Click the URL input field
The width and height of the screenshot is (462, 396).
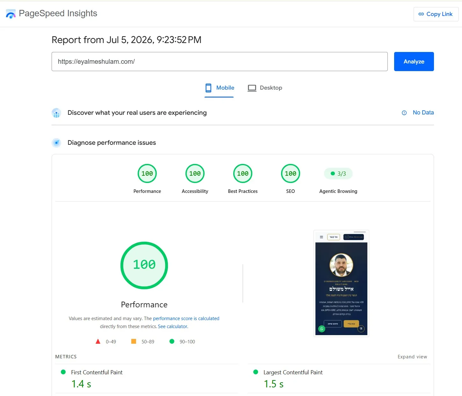(x=220, y=62)
